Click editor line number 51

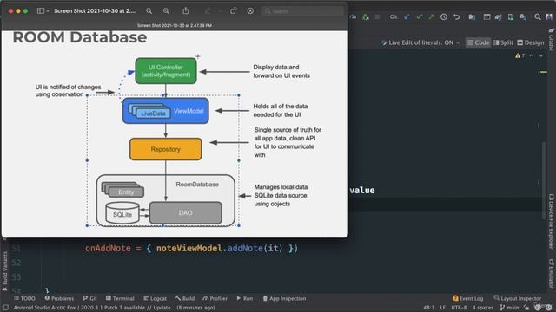click(16, 249)
